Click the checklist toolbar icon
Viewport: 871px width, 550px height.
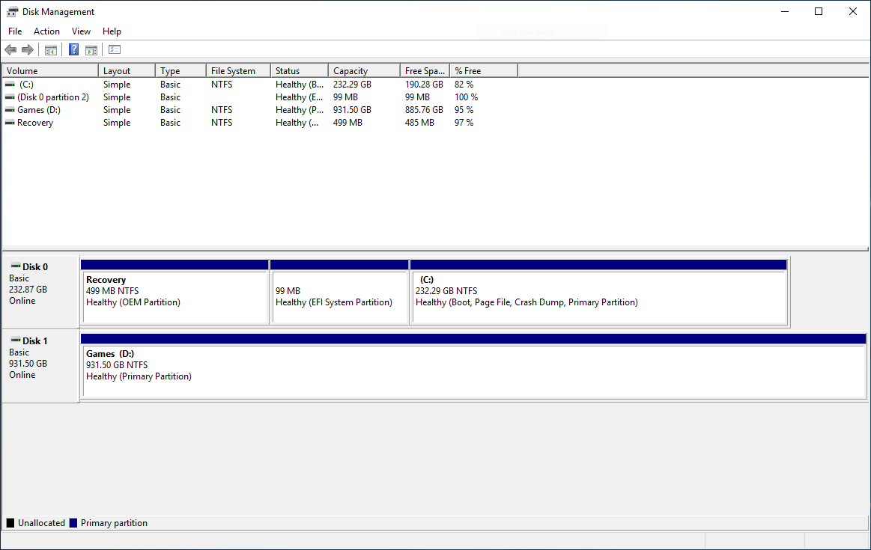(114, 49)
